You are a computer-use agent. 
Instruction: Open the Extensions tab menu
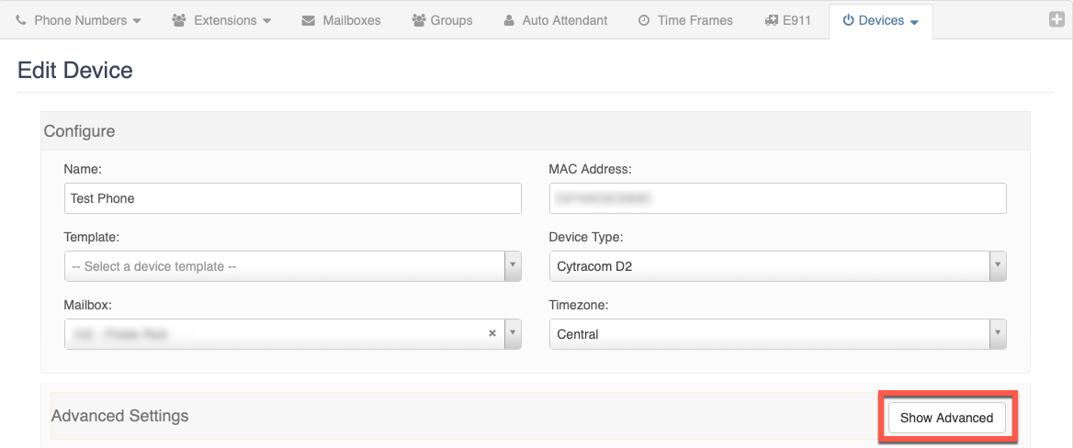(x=221, y=20)
